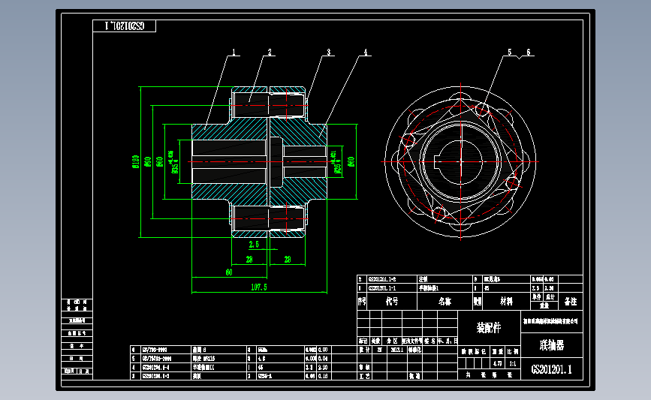Screen dimensions: 651x400
Task: Click the 2012.1 date cell
Action: pyautogui.click(x=397, y=350)
